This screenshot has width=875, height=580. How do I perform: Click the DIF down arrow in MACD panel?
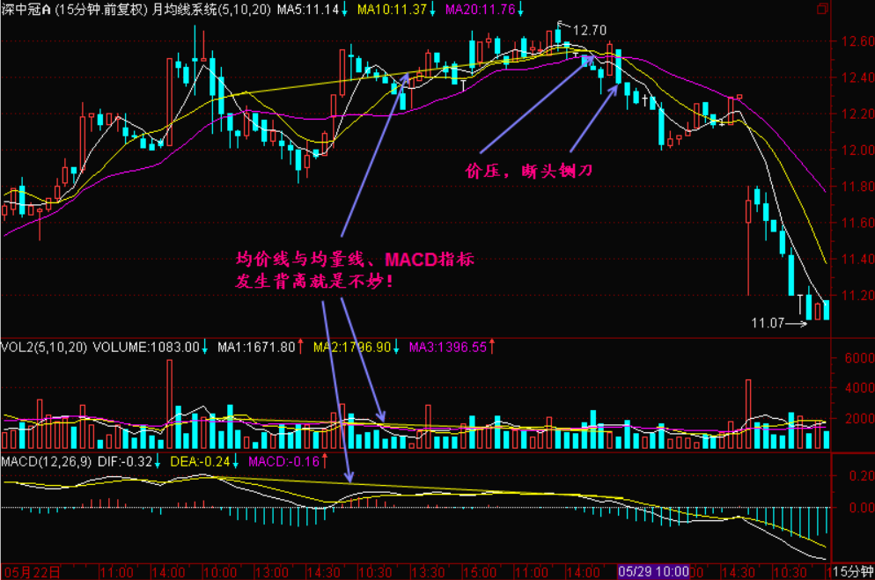click(158, 460)
